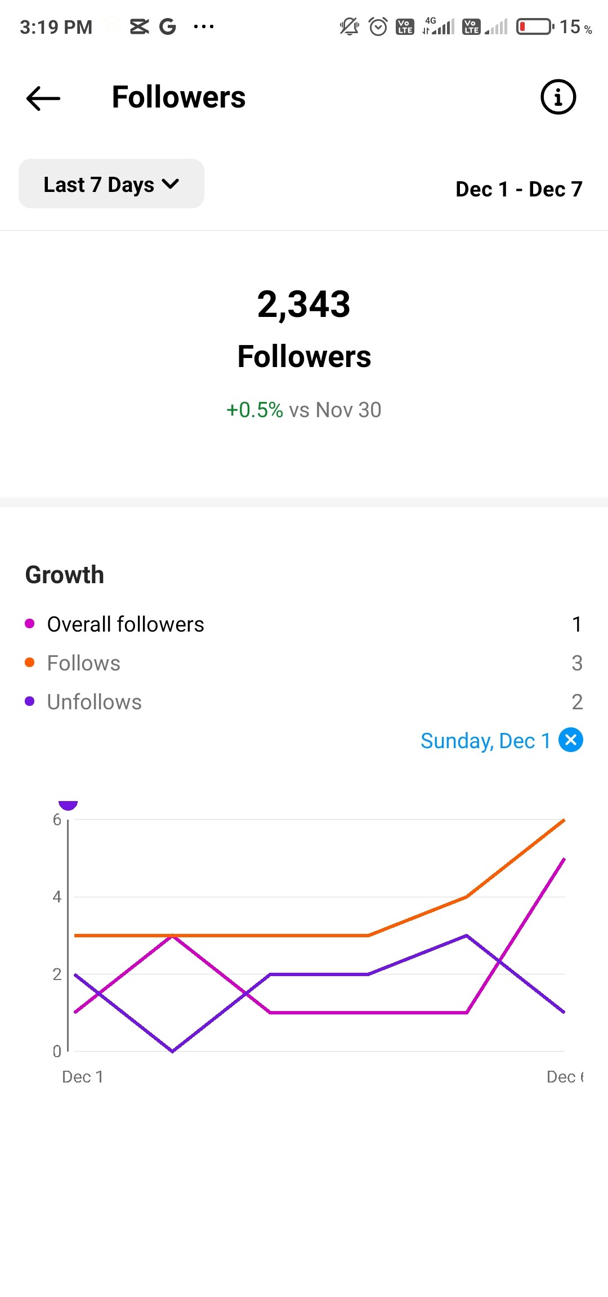608x1297 pixels.
Task: Tap the orange Follows line endpoint
Action: click(564, 820)
